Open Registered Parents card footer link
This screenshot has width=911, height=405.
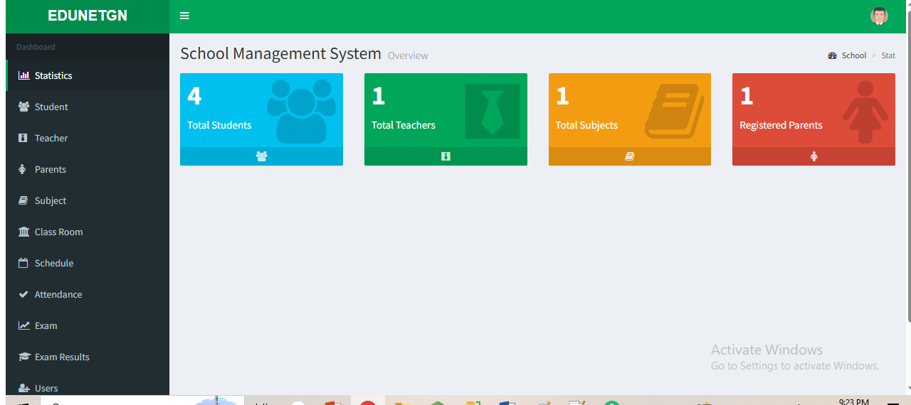(813, 156)
